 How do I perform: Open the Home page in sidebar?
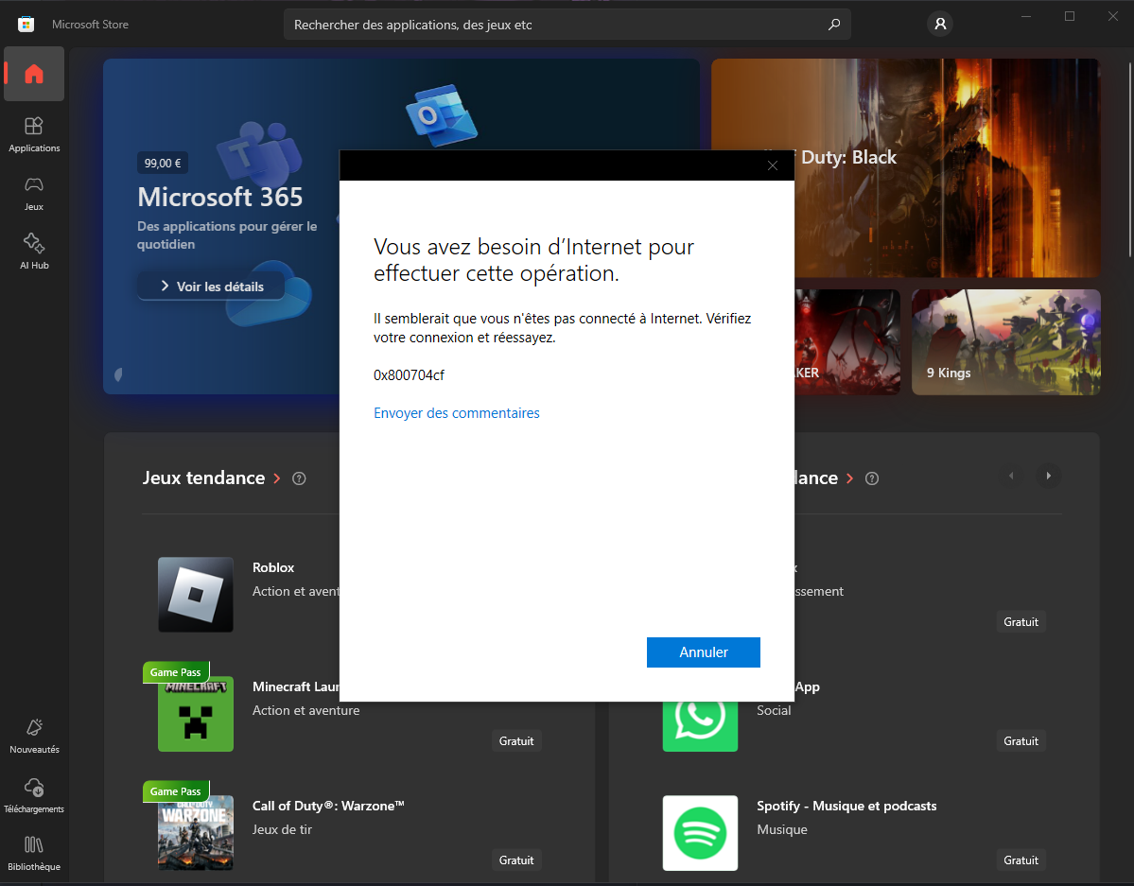coord(34,74)
